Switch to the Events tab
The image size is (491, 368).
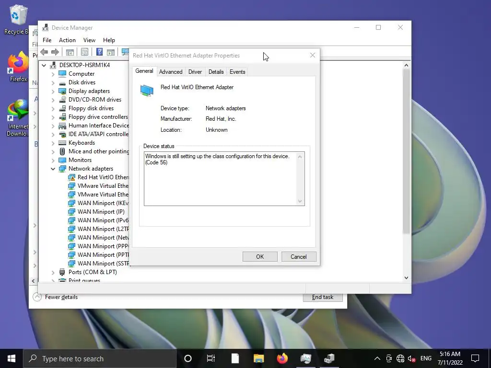237,72
